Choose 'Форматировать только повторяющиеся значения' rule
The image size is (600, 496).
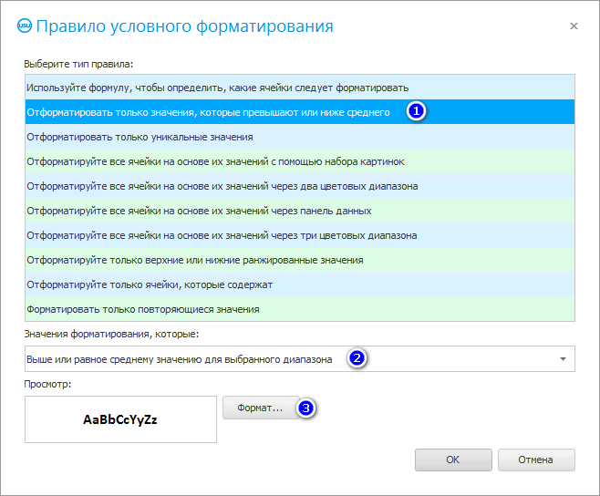point(143,309)
